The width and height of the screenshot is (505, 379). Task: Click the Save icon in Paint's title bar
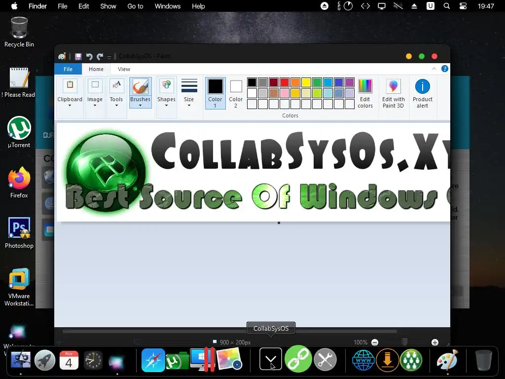pyautogui.click(x=78, y=57)
